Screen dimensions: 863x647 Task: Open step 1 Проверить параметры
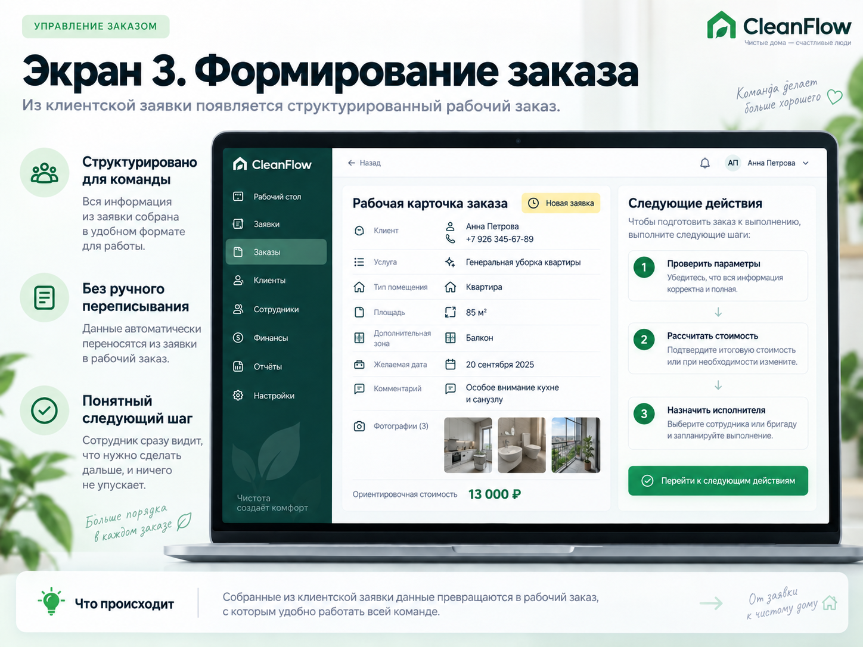[718, 276]
